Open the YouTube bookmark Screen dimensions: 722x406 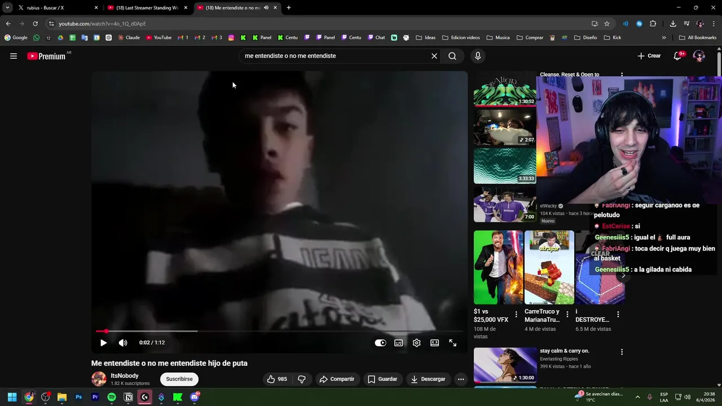[x=159, y=38]
